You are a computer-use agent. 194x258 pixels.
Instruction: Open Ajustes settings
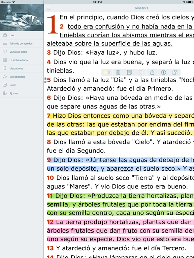coord(22,93)
